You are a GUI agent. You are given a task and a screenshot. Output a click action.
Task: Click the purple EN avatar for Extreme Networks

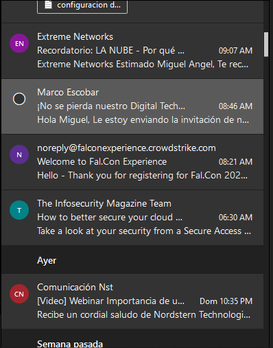(19, 43)
